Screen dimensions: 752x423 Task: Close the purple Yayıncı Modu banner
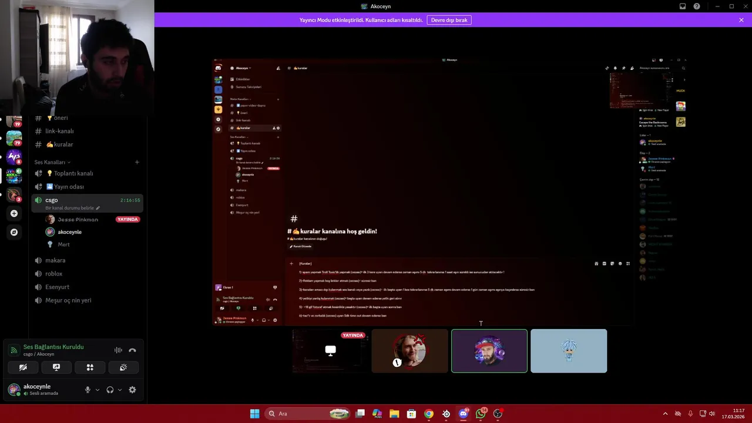click(x=741, y=20)
